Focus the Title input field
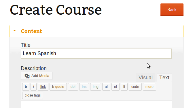The height and width of the screenshot is (108, 193). tap(96, 53)
